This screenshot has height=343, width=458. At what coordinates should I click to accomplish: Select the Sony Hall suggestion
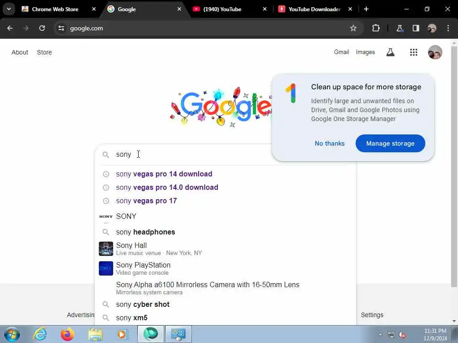(x=225, y=249)
